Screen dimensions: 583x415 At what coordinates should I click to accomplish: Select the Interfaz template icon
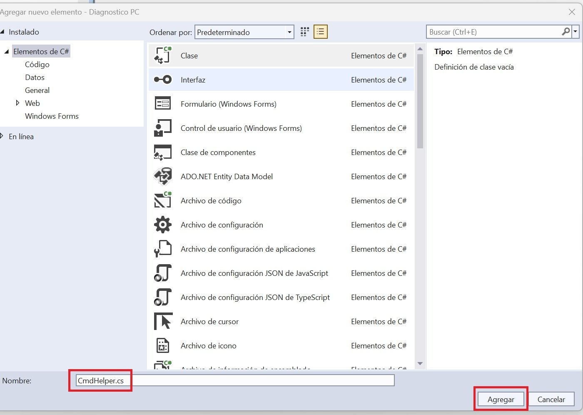tap(162, 79)
